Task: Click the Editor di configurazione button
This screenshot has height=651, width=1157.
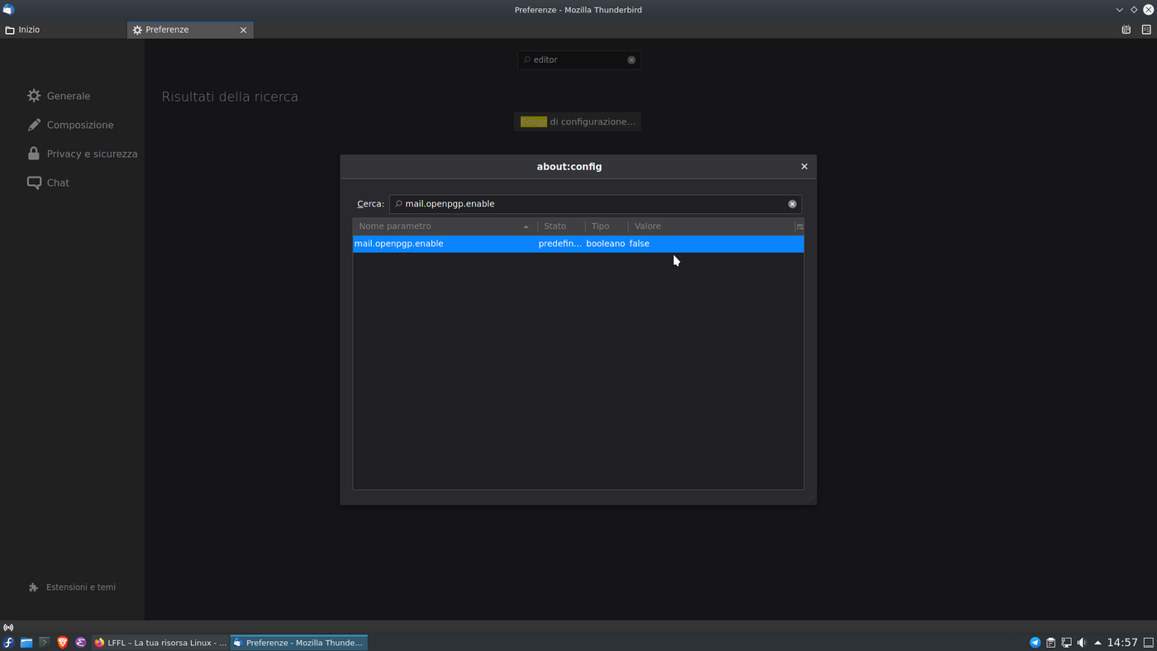Action: click(578, 121)
